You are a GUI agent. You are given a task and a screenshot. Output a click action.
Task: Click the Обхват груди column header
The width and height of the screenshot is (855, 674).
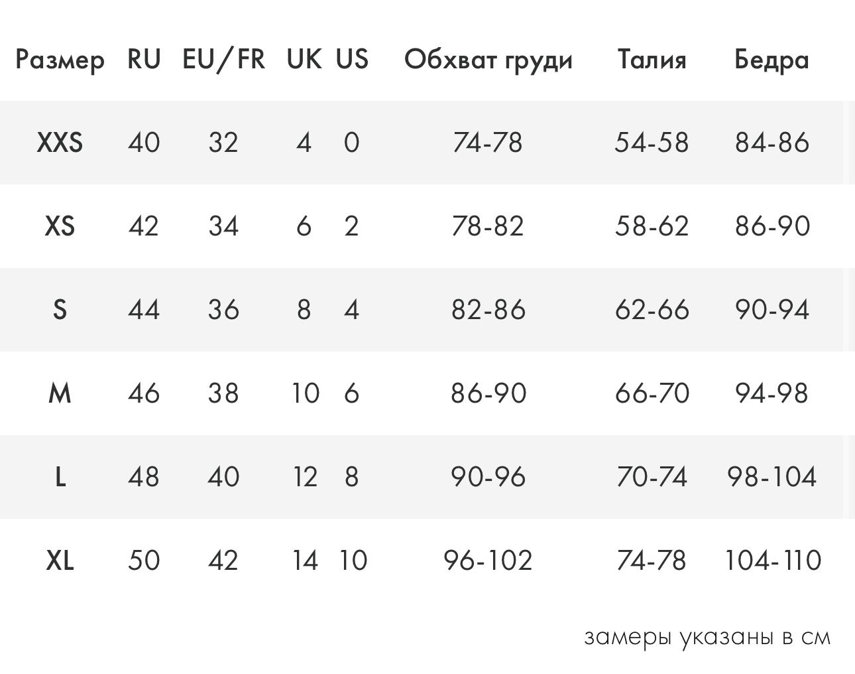[x=488, y=60]
